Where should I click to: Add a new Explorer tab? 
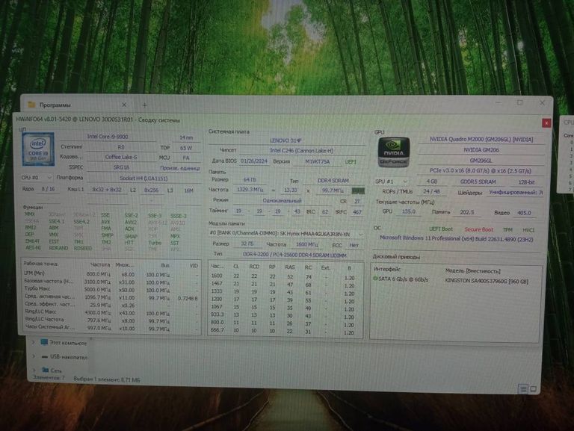click(x=144, y=105)
